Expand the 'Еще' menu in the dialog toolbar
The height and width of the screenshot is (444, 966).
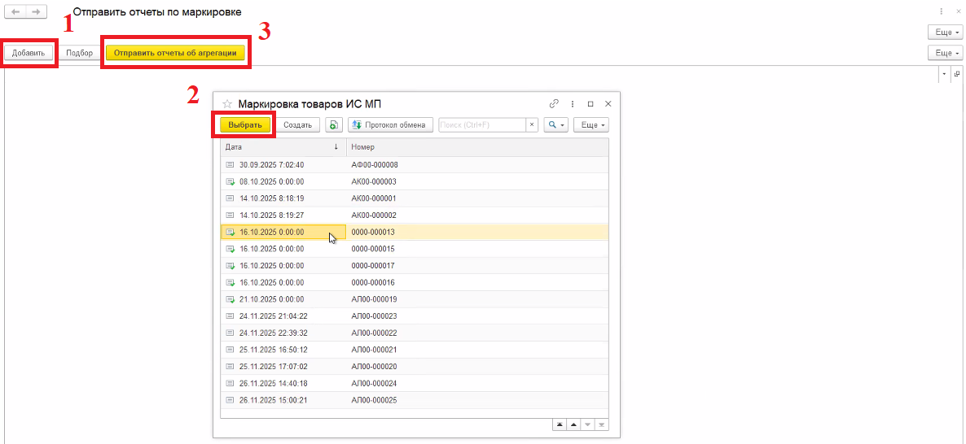[x=591, y=125]
